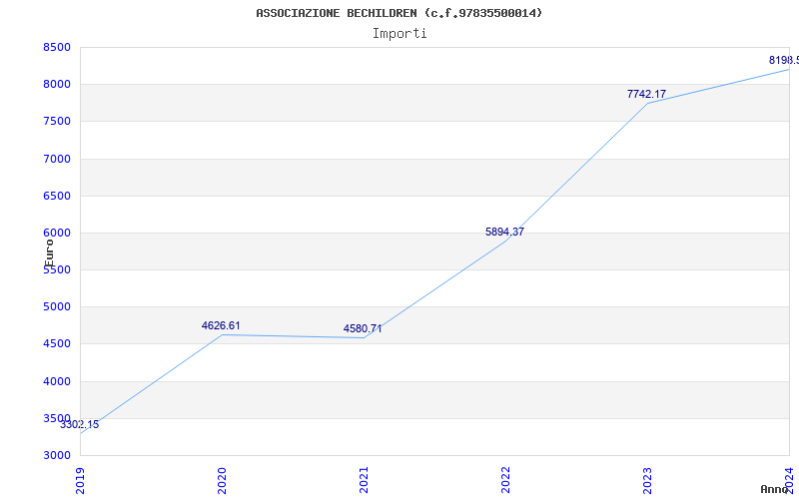Click the 2024 x-axis label
The height and width of the screenshot is (499, 799).
pos(789,480)
